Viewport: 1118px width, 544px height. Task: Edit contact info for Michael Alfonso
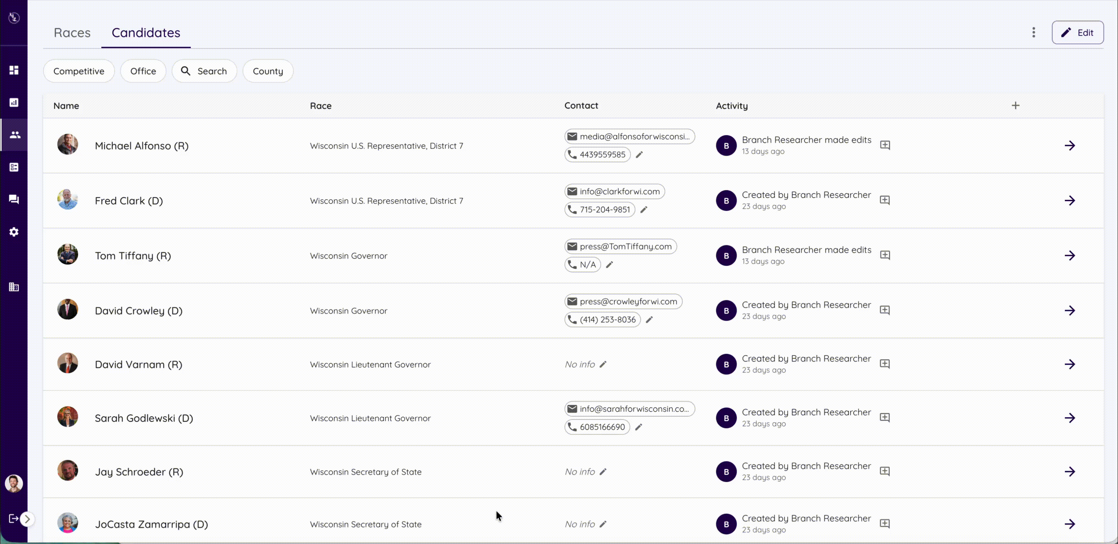point(639,155)
